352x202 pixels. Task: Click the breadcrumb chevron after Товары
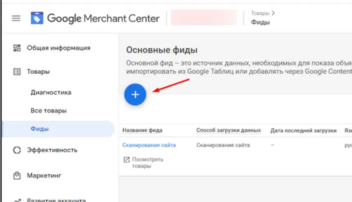coord(273,13)
